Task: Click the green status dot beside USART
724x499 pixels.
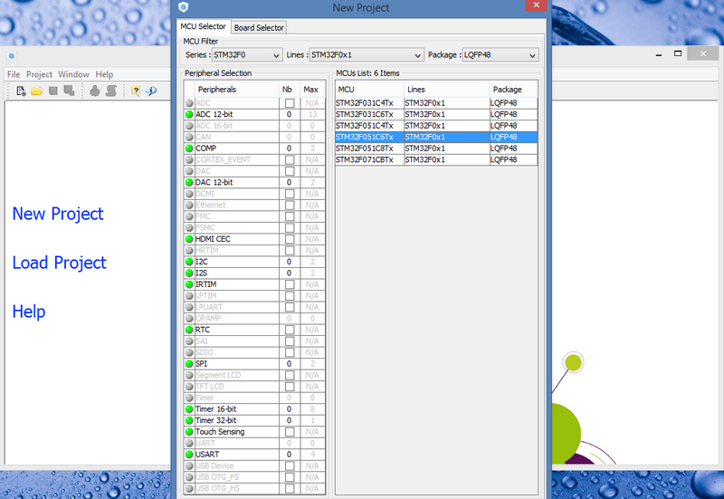Action: pyautogui.click(x=189, y=455)
